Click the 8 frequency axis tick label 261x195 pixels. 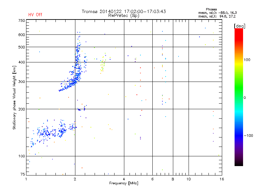click(x=173, y=179)
